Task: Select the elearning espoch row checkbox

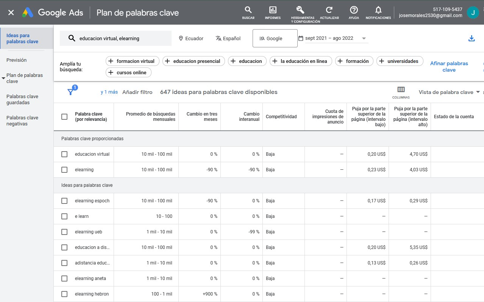Action: tap(64, 201)
